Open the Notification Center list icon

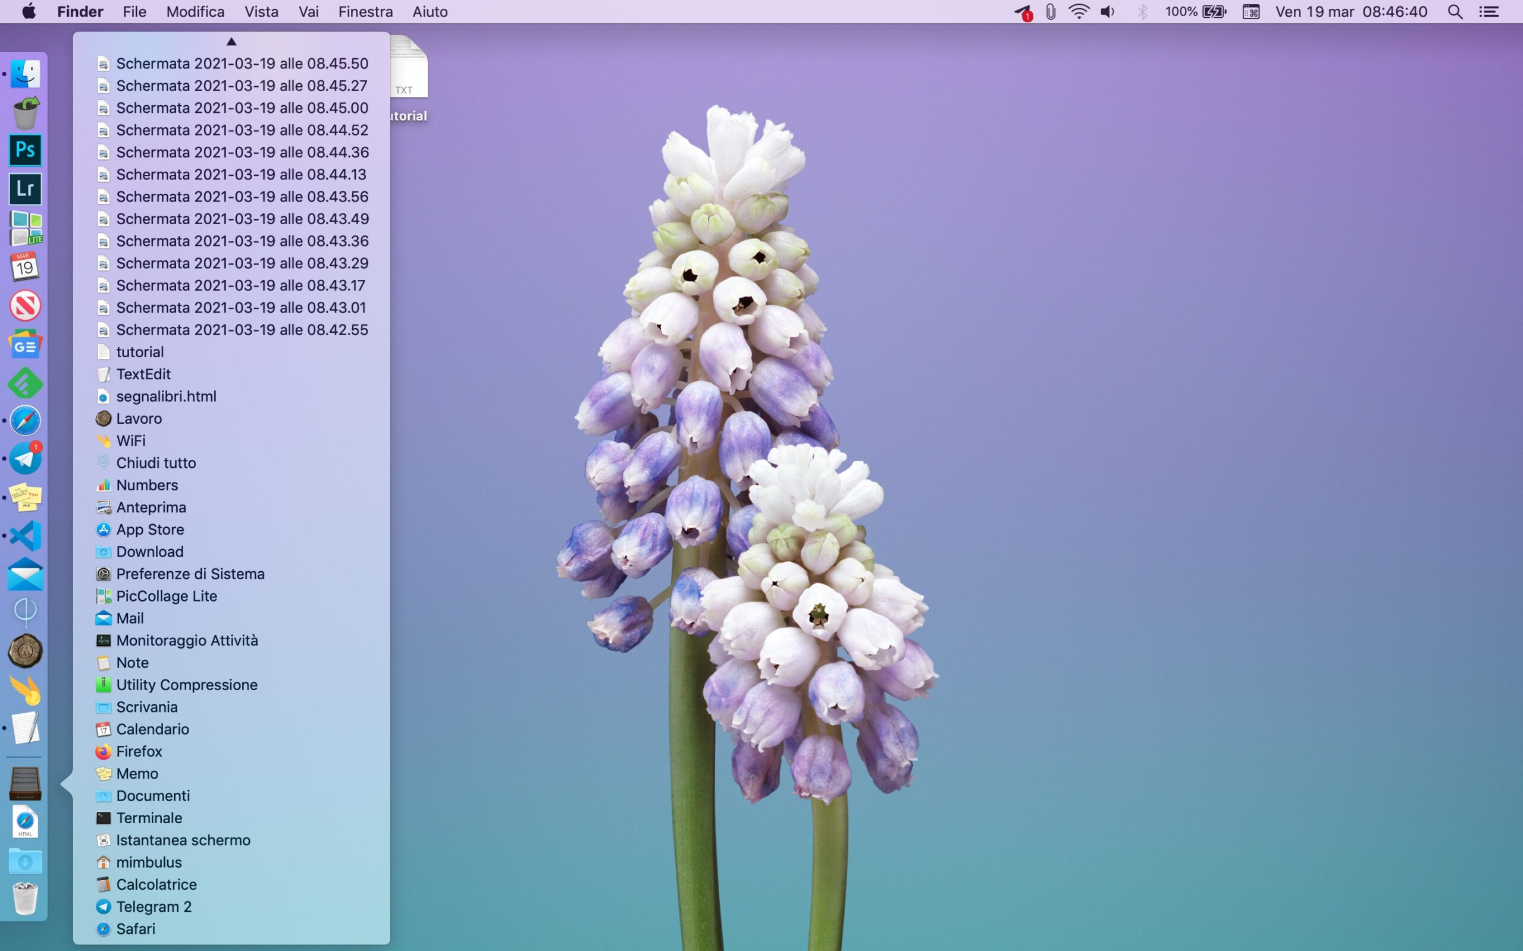(1488, 12)
